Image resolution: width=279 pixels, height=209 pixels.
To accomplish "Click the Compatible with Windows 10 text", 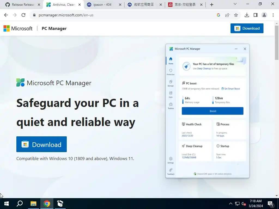I will click(75, 159).
